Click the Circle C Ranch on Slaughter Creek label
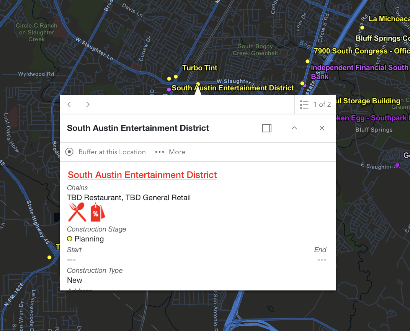The image size is (410, 331). pyautogui.click(x=37, y=33)
